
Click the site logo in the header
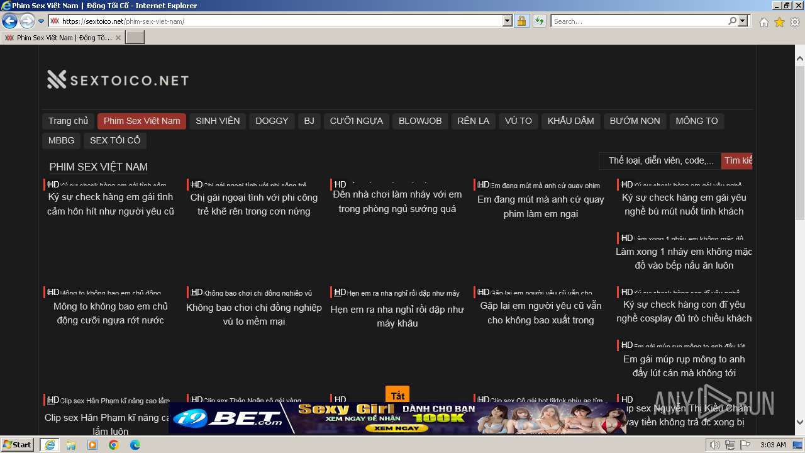pos(118,80)
